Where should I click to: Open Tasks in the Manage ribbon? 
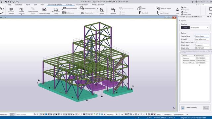tap(184, 7)
